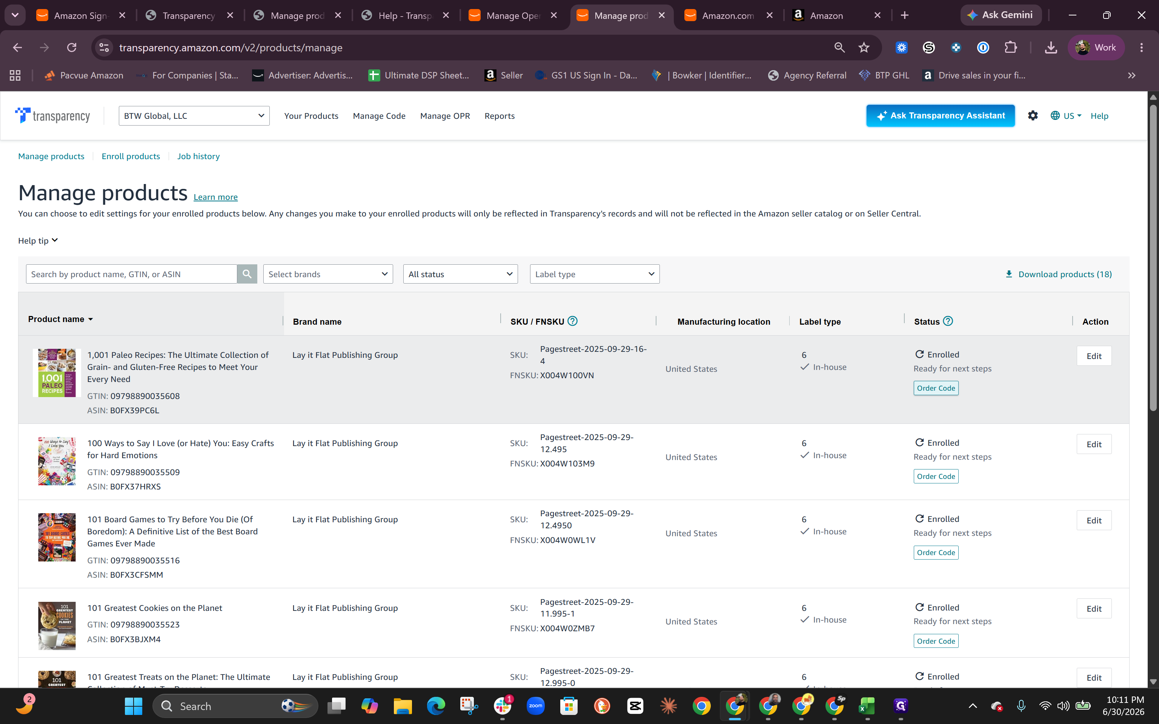This screenshot has height=724, width=1159.
Task: Open the tab search dropdown arrow
Action: pos(15,15)
